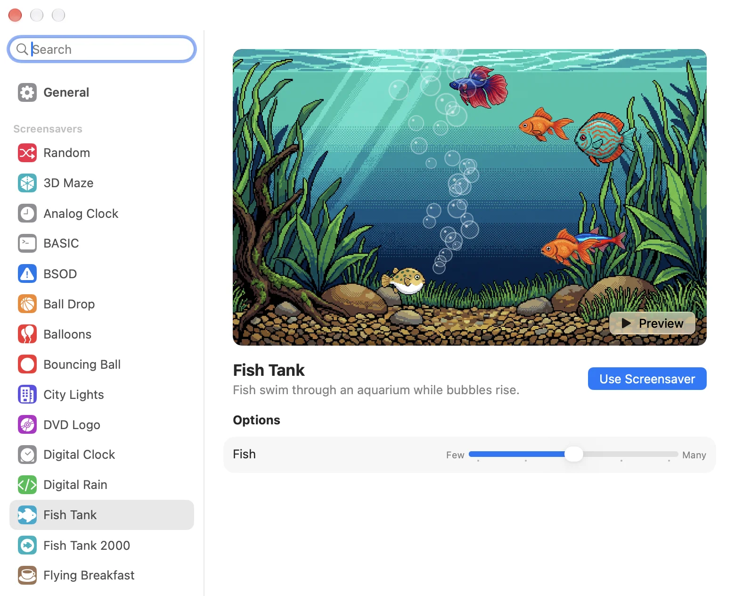This screenshot has height=596, width=735.
Task: Focus the Search input field
Action: (x=102, y=49)
